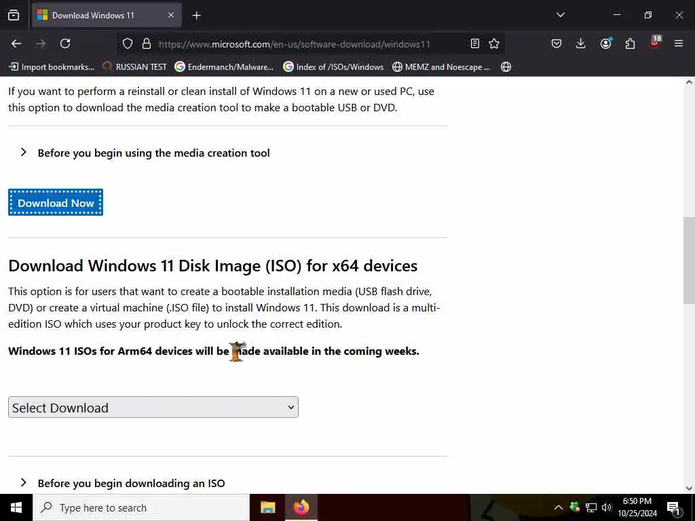This screenshot has width=695, height=521.
Task: Click scrollbar down arrow
Action: tap(689, 488)
